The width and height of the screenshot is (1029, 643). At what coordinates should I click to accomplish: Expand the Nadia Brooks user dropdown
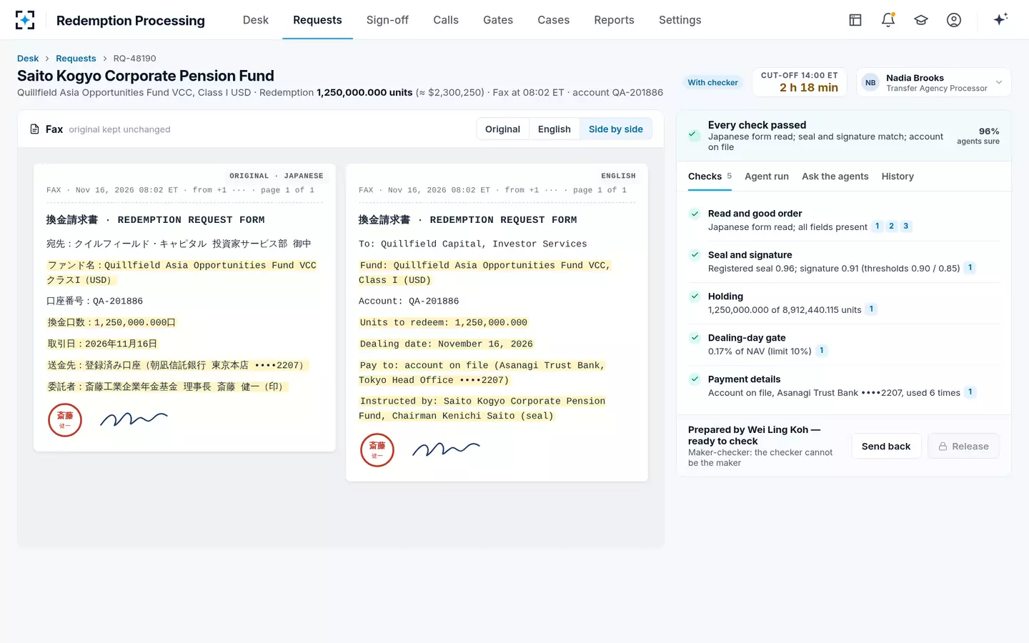tap(999, 83)
